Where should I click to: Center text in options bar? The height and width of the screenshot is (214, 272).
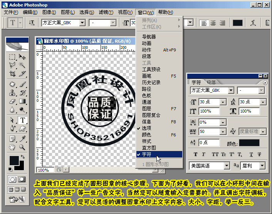tap(213, 23)
